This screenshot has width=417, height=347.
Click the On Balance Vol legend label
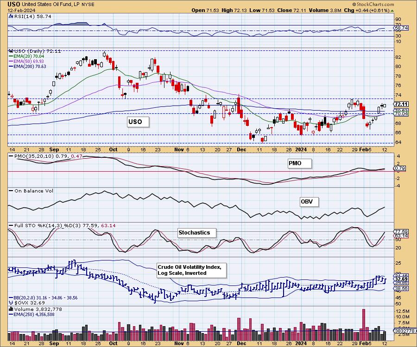pos(34,191)
